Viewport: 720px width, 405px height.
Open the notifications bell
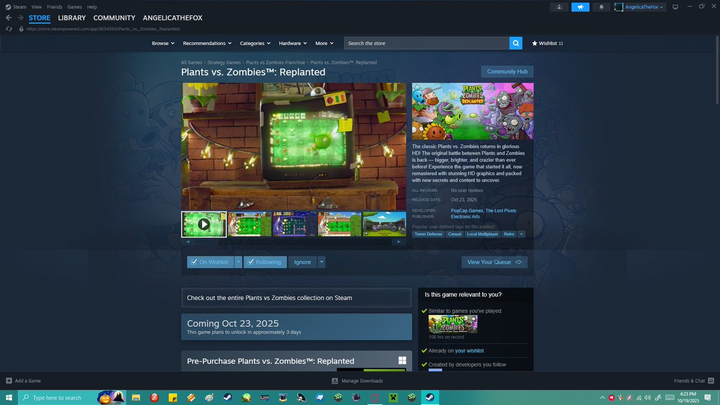coord(601,7)
